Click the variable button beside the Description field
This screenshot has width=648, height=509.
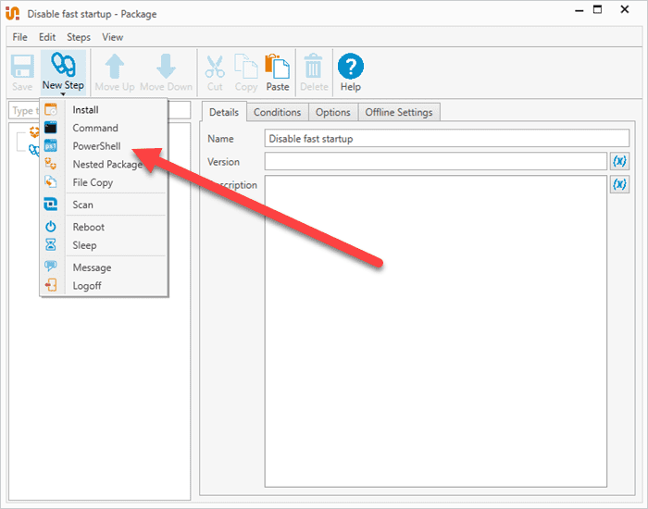tap(619, 184)
